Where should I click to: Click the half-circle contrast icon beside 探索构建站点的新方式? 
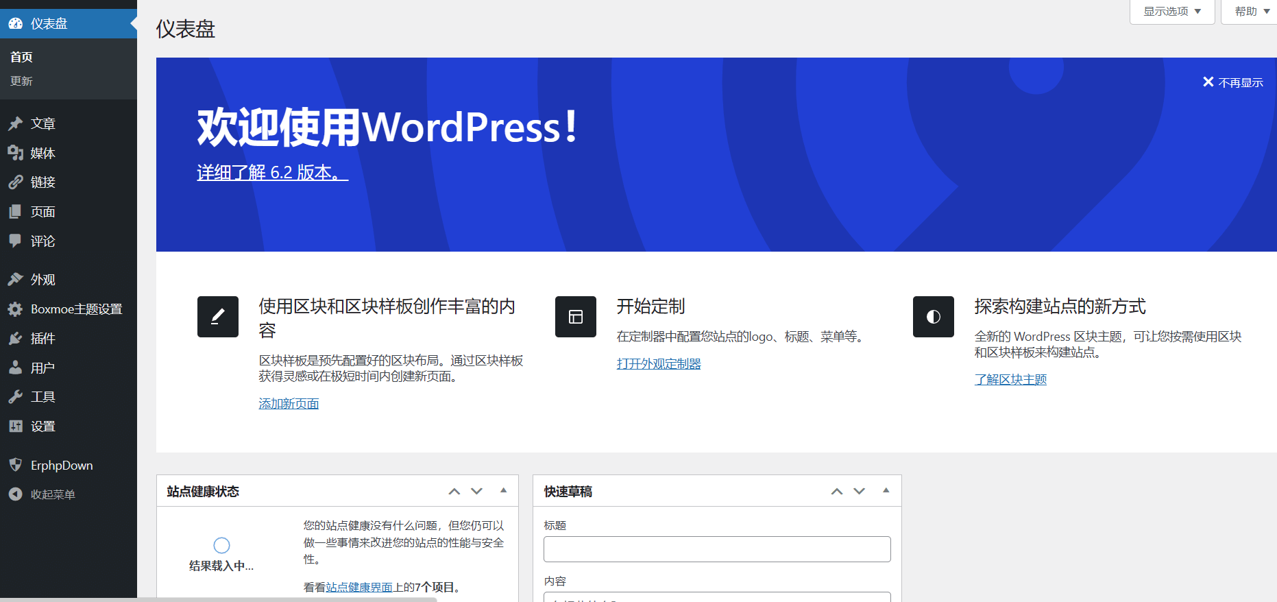pos(934,317)
